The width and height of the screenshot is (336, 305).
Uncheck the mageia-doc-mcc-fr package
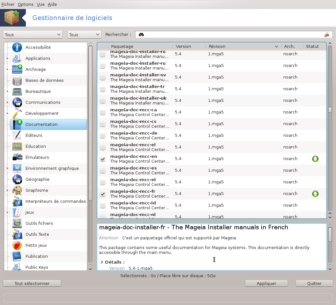point(103,194)
